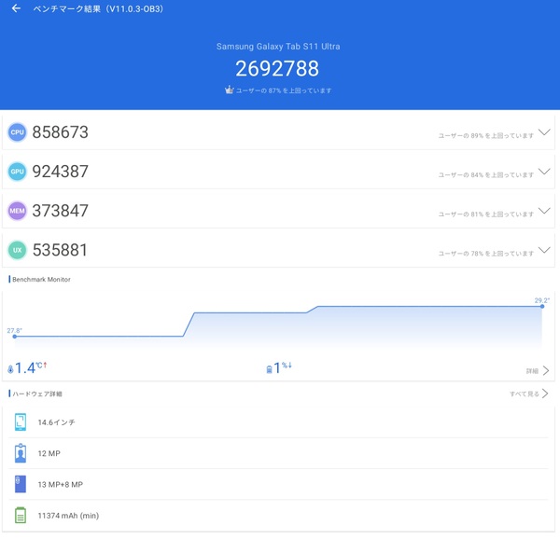
Task: Click the CPU score badge icon
Action: (17, 132)
